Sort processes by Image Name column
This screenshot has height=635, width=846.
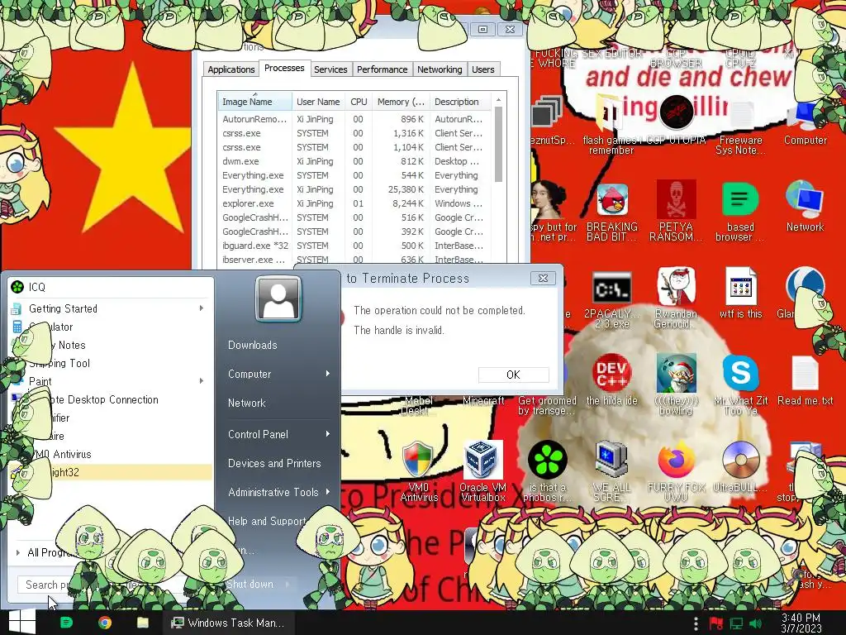pos(254,102)
